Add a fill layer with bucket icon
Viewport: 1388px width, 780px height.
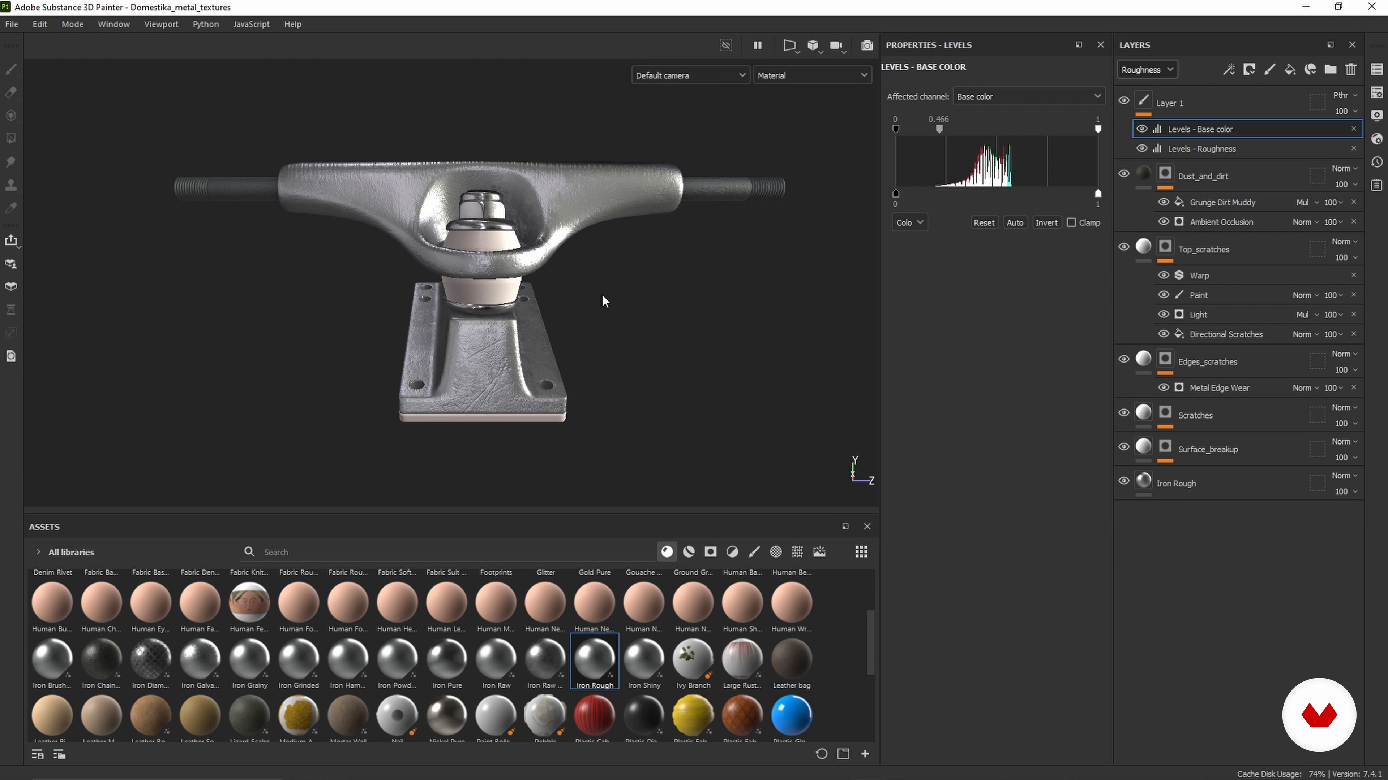pos(1290,69)
